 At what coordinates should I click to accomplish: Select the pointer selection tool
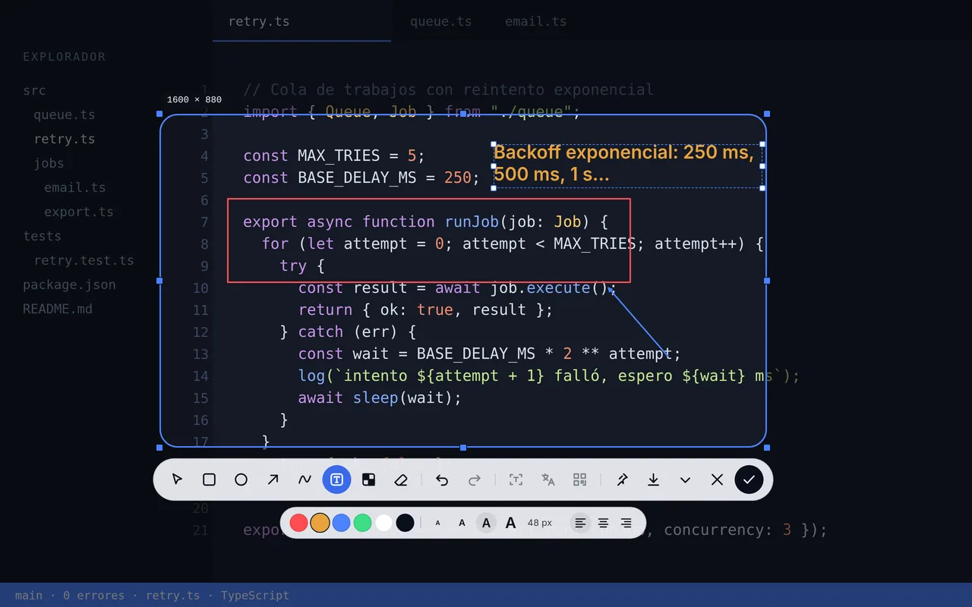(x=178, y=480)
